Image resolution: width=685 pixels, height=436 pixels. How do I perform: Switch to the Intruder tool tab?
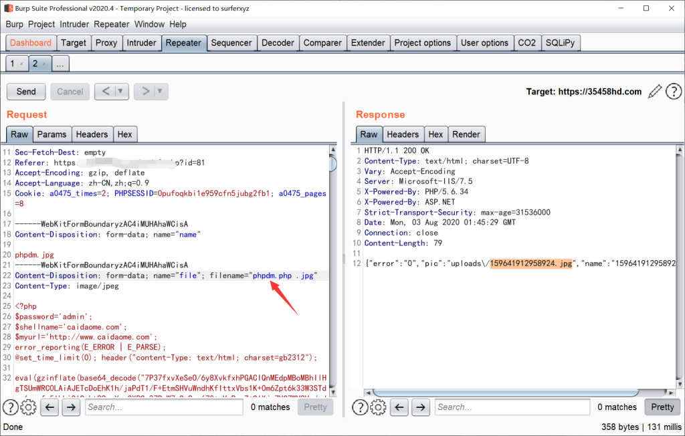coord(142,43)
